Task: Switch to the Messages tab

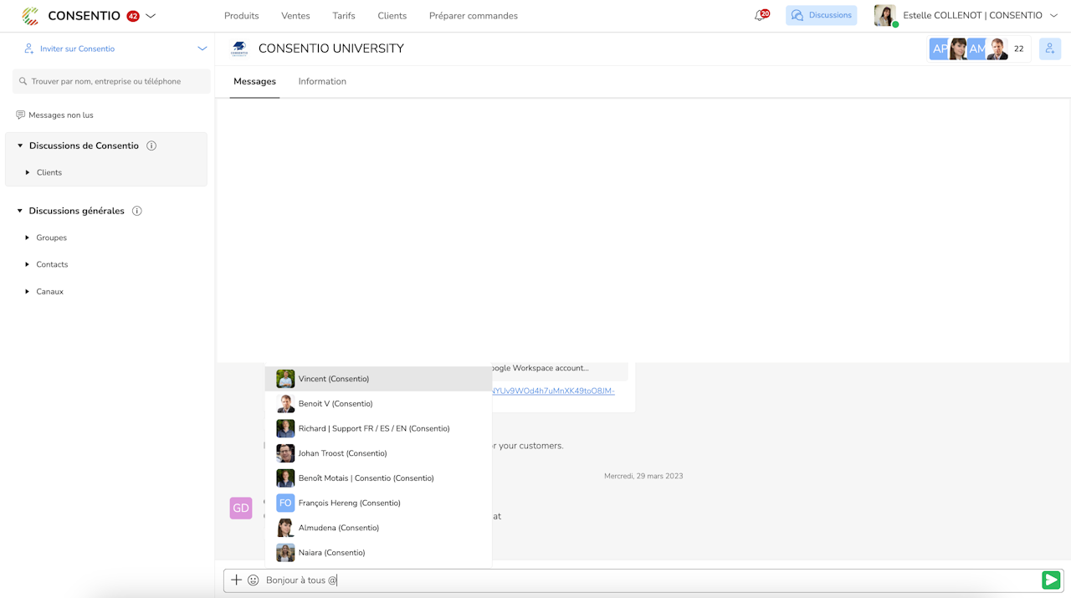Action: (x=254, y=81)
